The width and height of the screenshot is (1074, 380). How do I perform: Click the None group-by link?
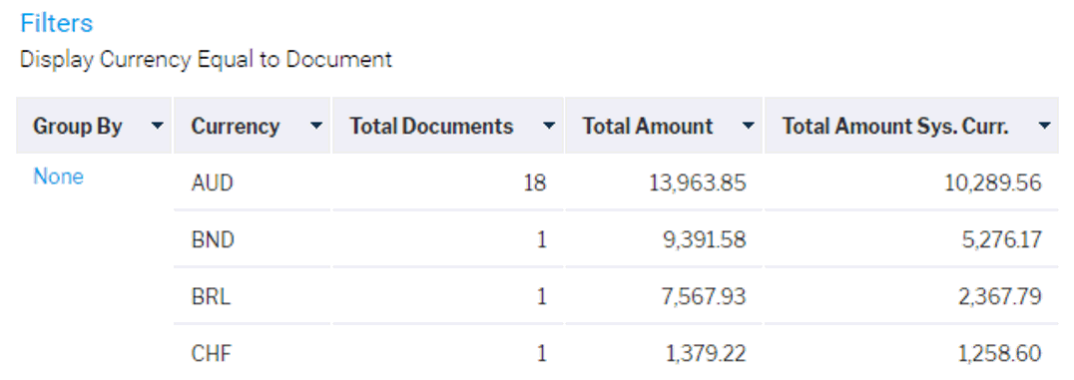(58, 177)
